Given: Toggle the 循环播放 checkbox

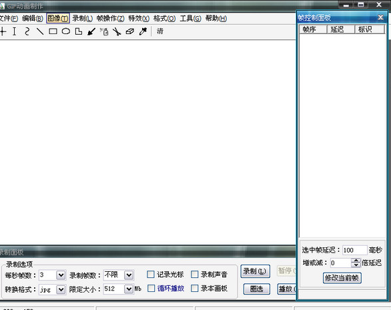Looking at the screenshot, I should [x=151, y=288].
